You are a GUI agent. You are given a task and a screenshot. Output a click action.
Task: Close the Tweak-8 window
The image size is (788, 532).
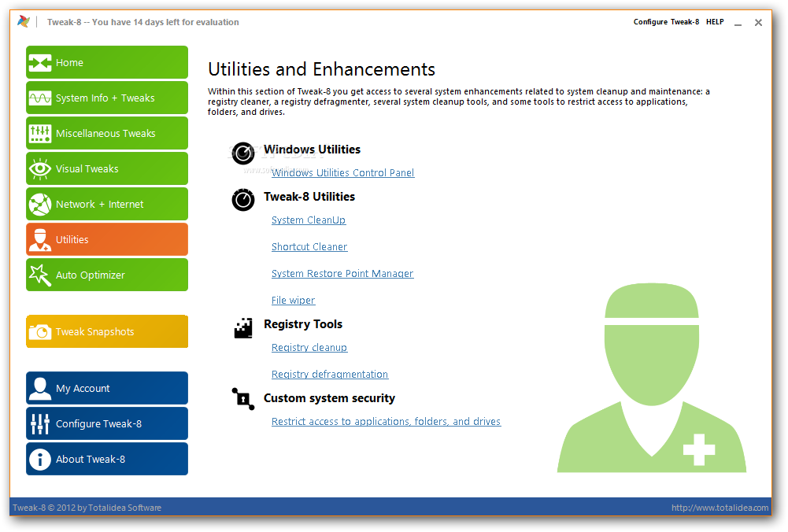[758, 23]
